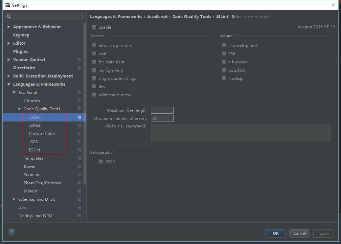The image size is (341, 244).
Task: Tick the bitwise operators checkbox
Action: click(94, 45)
